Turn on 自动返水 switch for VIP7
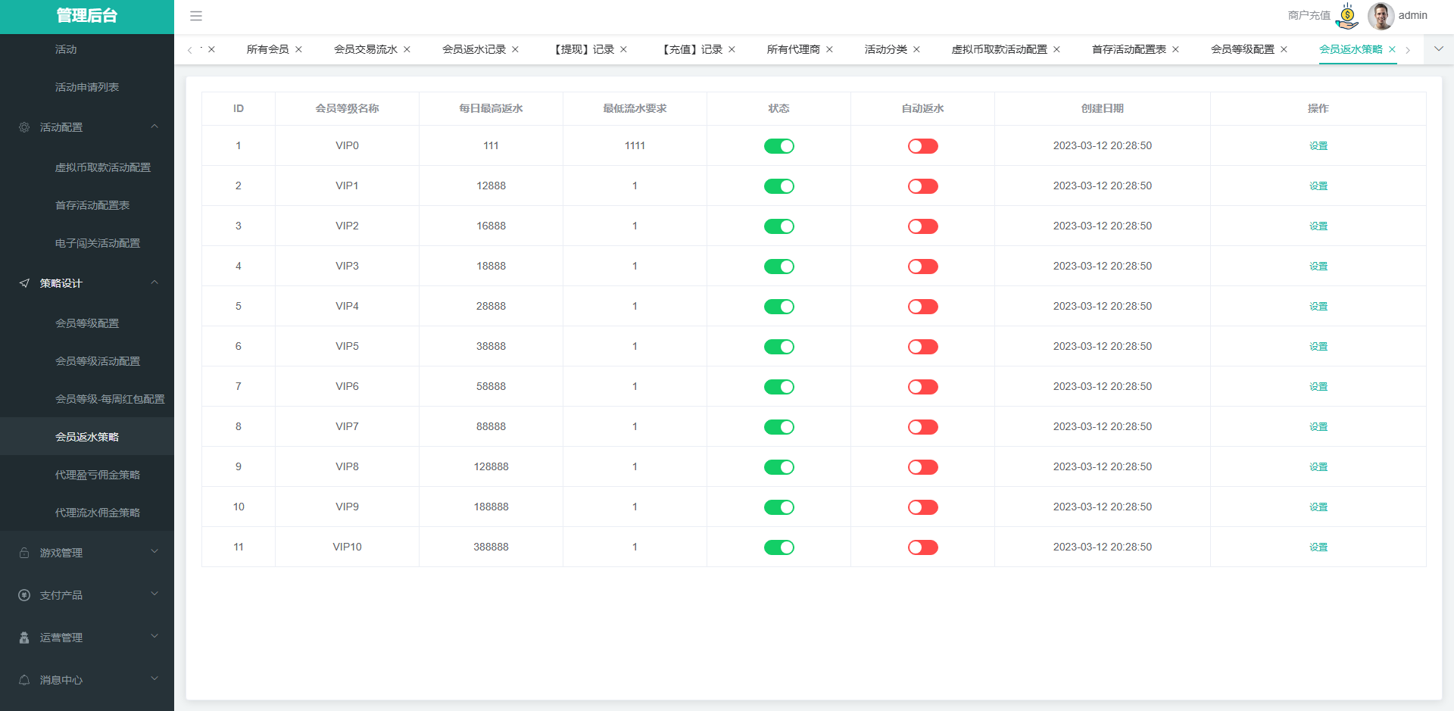This screenshot has width=1454, height=711. 922,427
